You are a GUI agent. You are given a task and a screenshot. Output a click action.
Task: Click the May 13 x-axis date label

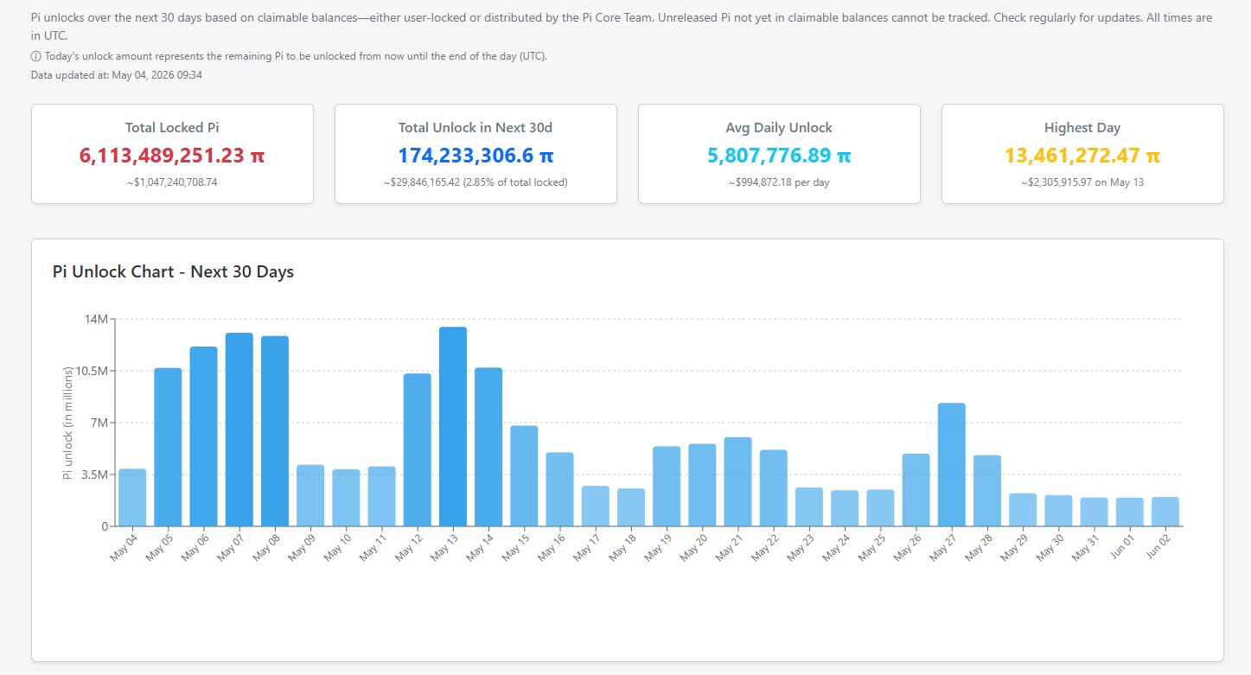(x=445, y=548)
